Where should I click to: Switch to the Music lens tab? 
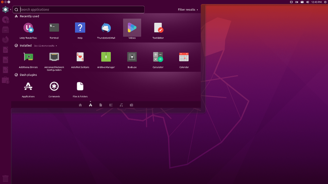point(121,105)
